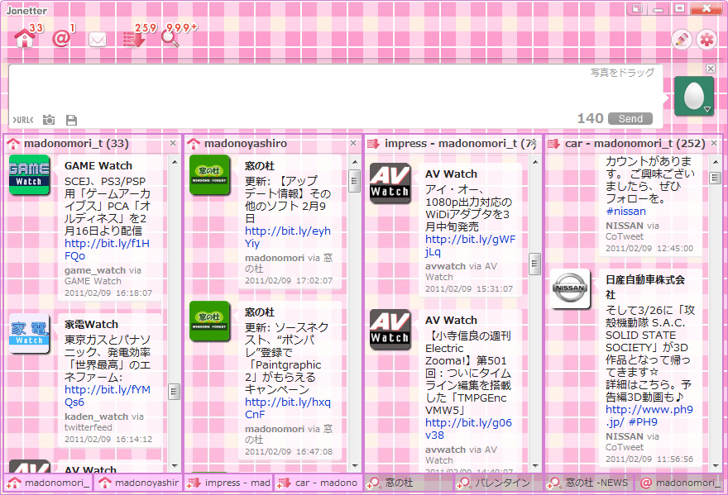This screenshot has height=495, width=728.
Task: Close the impress - madonomori_t column
Action: coord(534,143)
